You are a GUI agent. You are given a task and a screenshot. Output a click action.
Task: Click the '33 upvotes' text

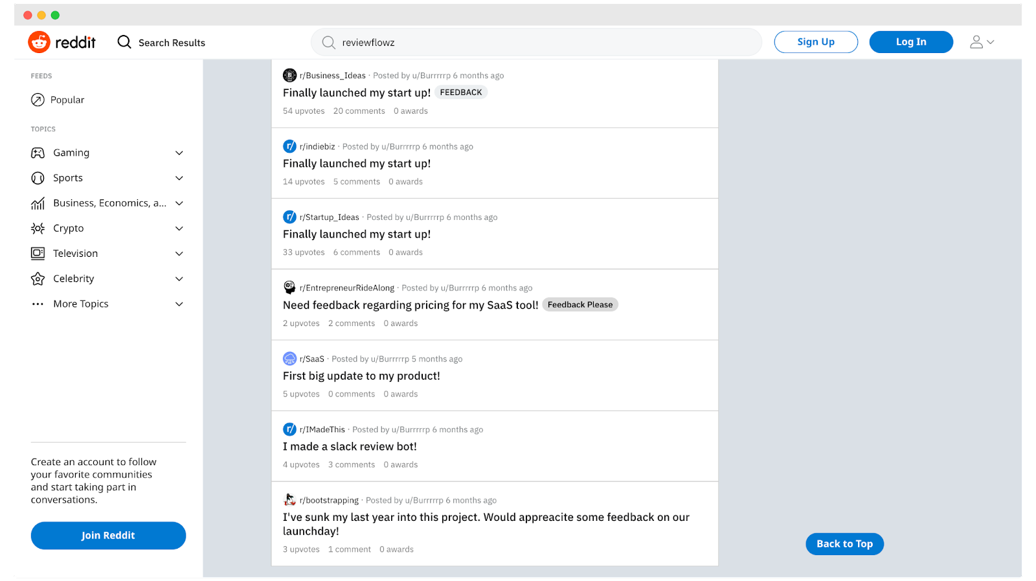click(x=304, y=252)
